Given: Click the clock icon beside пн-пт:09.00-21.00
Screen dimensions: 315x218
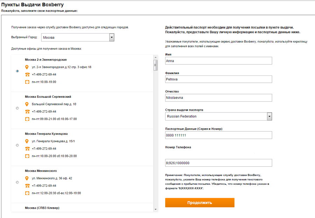Looking at the screenshot, I should pyautogui.click(x=27, y=119).
